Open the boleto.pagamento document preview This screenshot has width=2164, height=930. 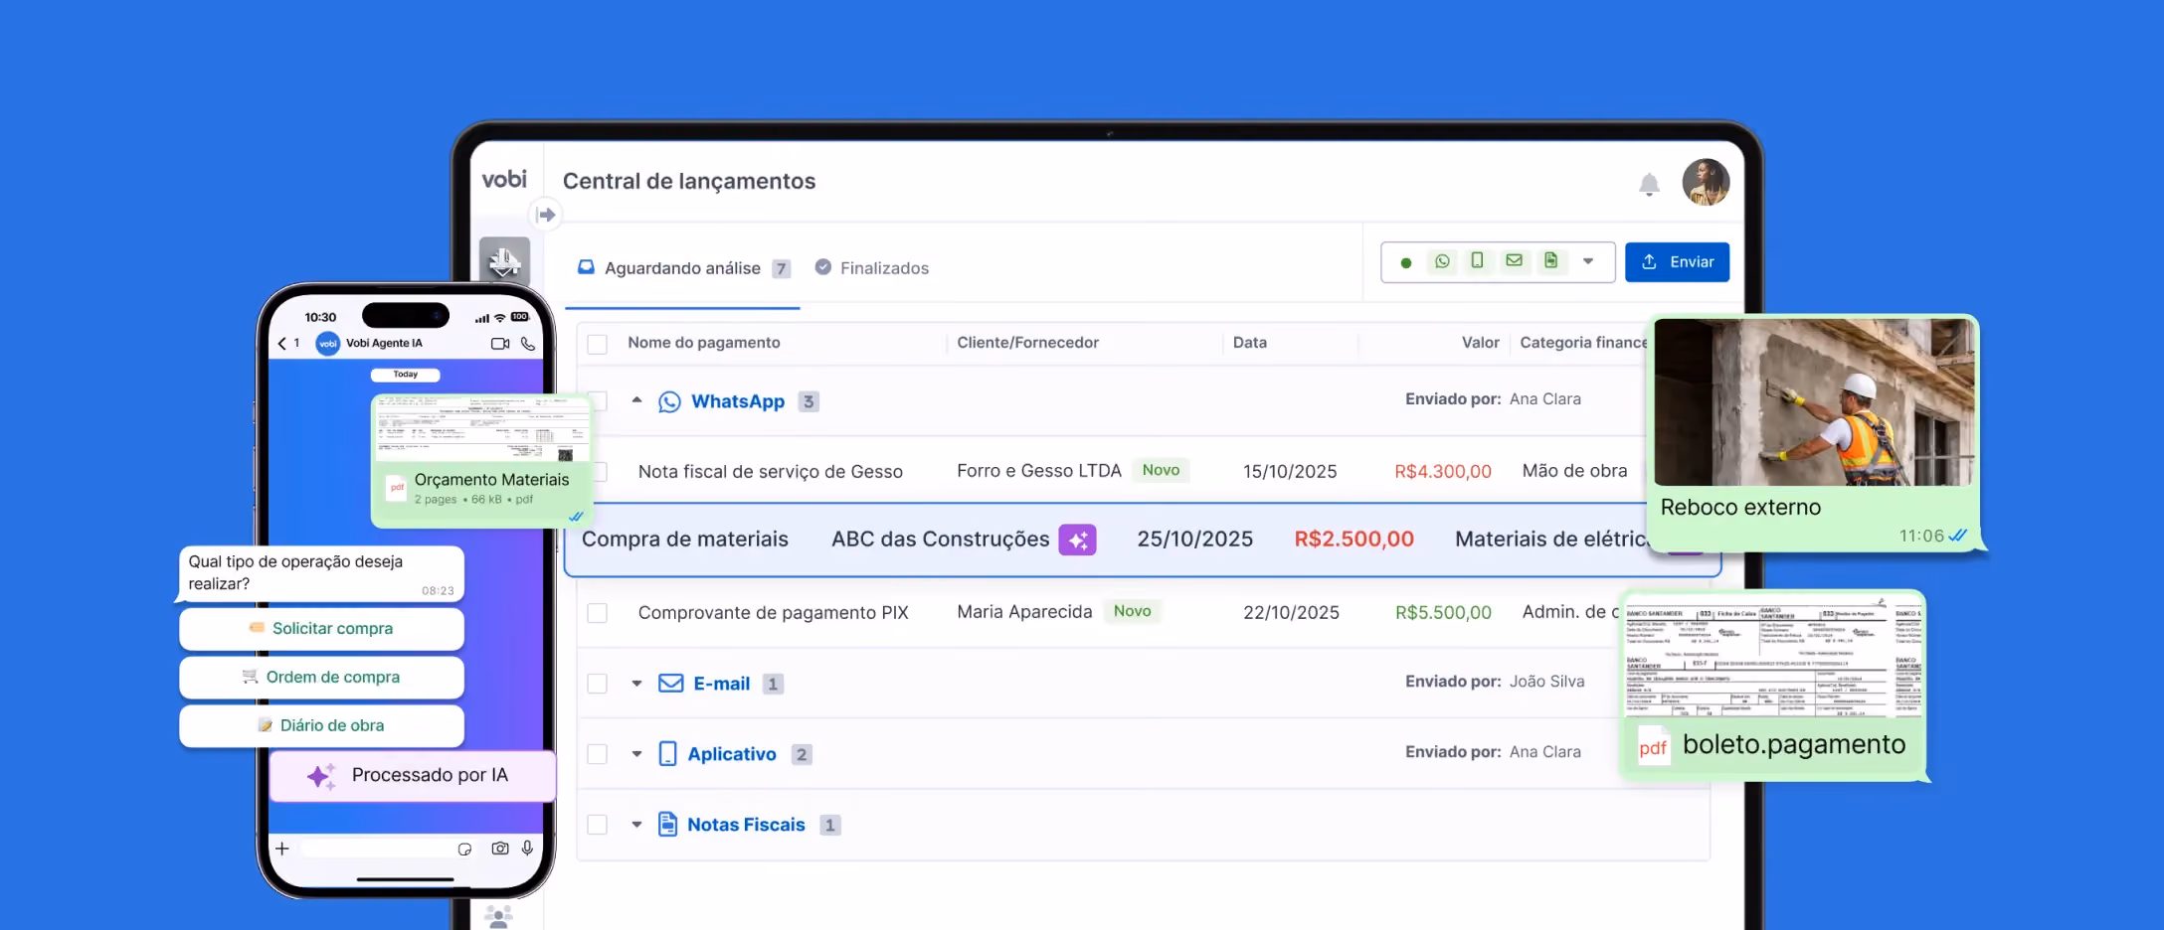pos(1773,656)
